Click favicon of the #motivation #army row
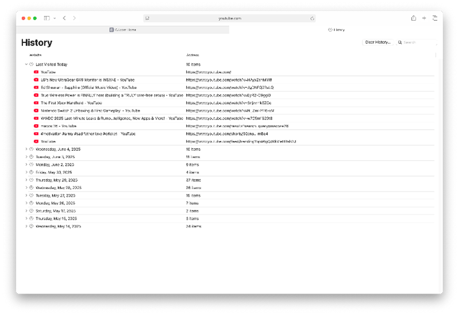The width and height of the screenshot is (459, 315). coord(36,133)
